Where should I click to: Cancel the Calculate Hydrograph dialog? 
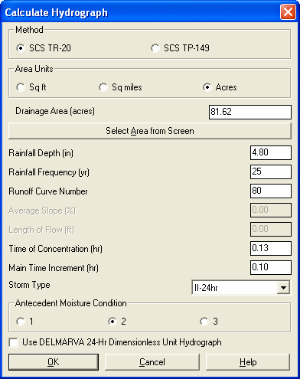(152, 362)
